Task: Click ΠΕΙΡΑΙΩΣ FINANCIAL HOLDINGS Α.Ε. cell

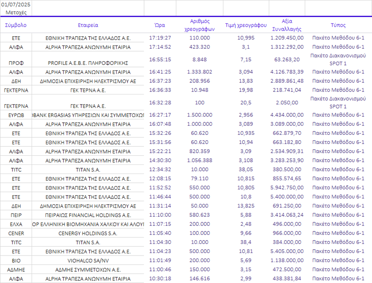Action: pyautogui.click(x=88, y=215)
